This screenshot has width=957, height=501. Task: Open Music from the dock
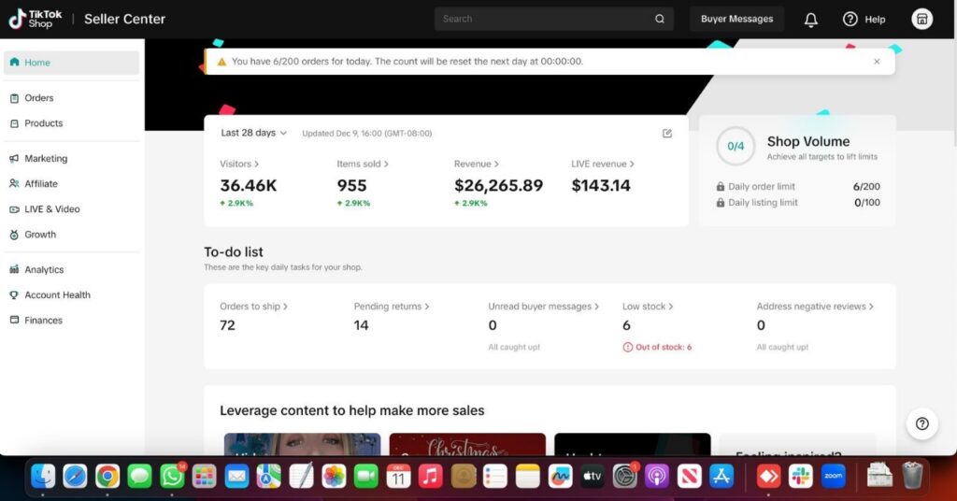[x=431, y=476]
